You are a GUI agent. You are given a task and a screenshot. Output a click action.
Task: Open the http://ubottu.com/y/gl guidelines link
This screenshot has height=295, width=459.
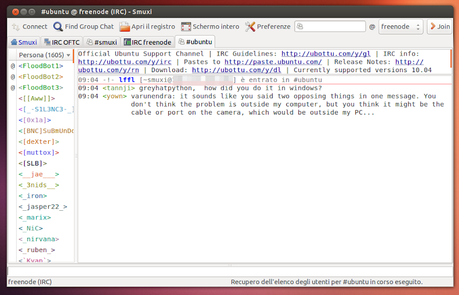(326, 54)
